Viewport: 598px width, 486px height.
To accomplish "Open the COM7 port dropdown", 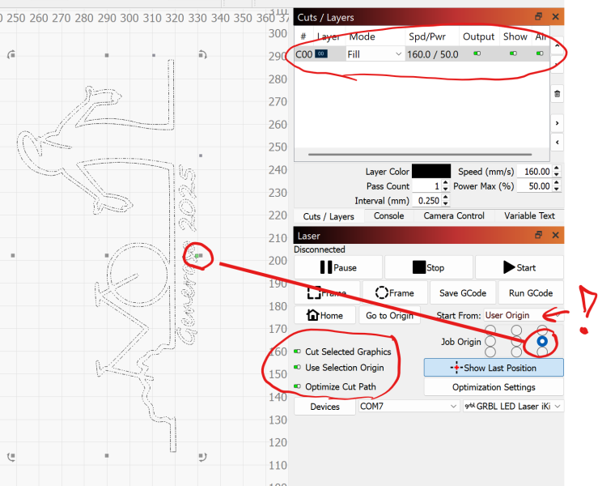I will (408, 407).
